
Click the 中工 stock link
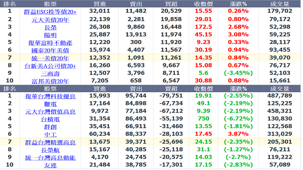click(50, 135)
